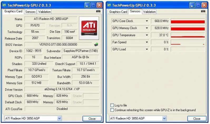Switch to Validation tab in left window

tap(45, 12)
